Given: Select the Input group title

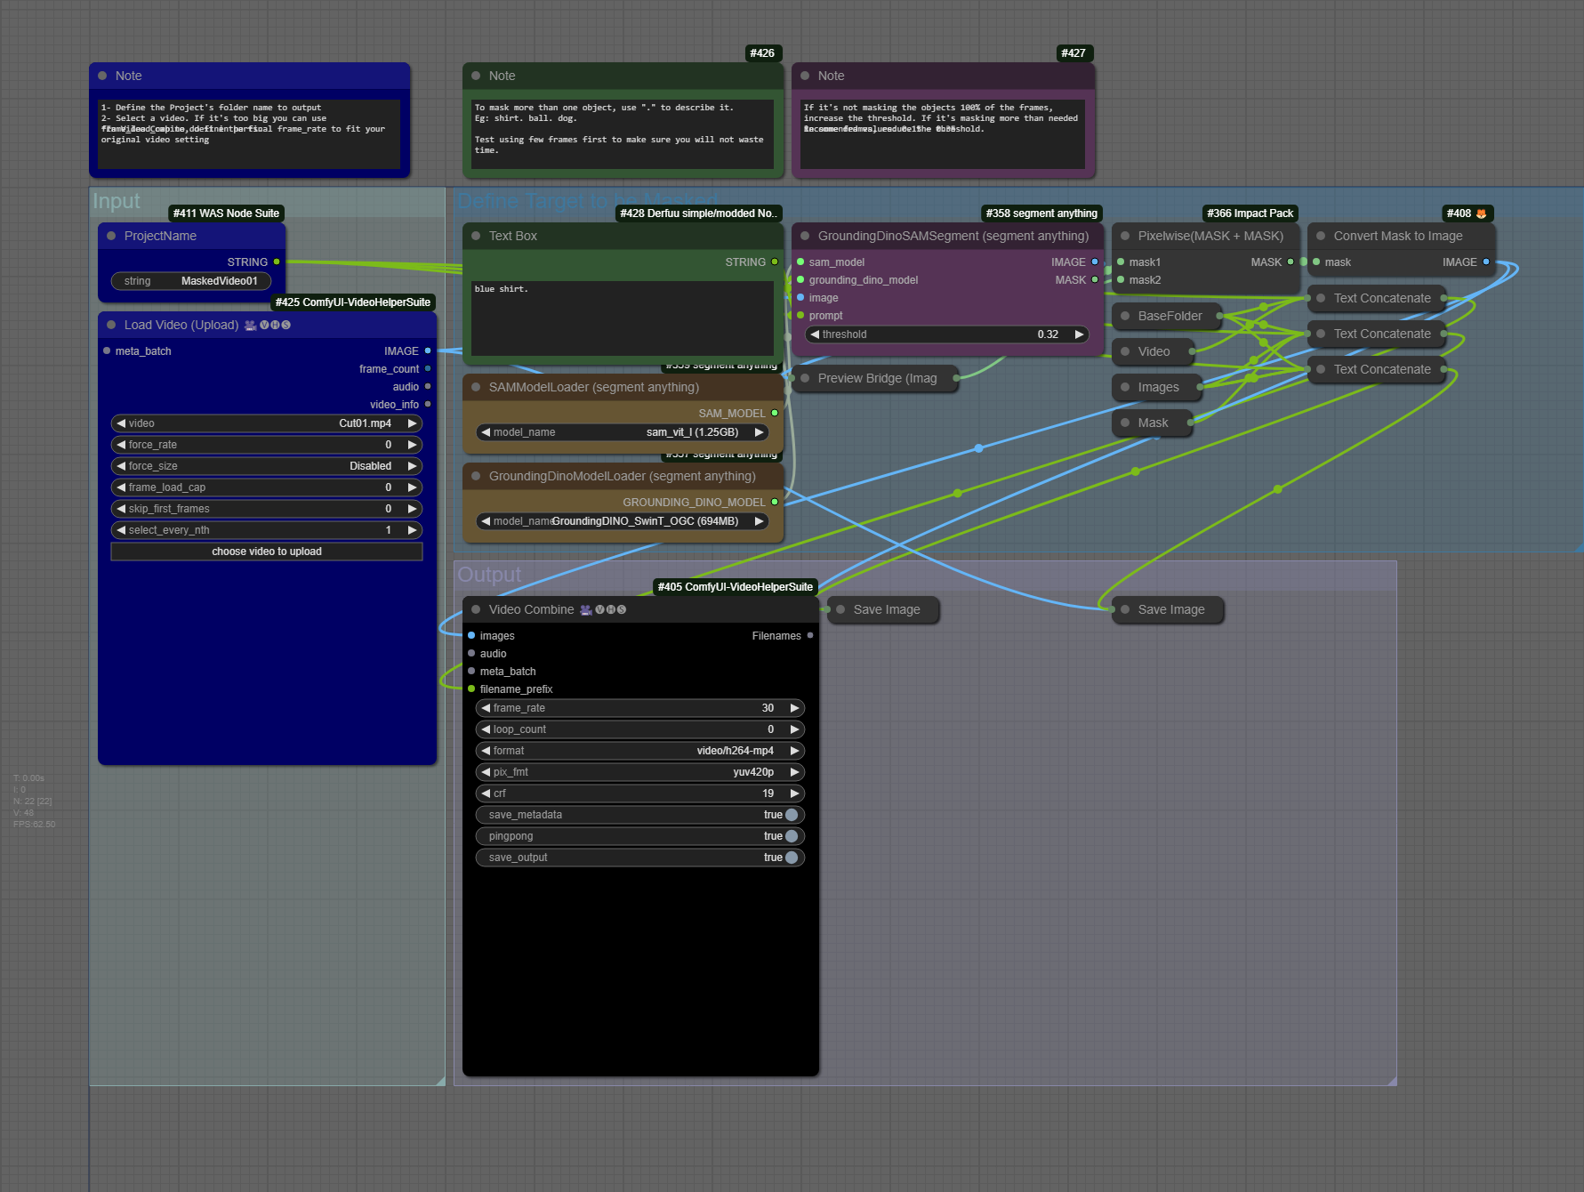Looking at the screenshot, I should pos(117,201).
